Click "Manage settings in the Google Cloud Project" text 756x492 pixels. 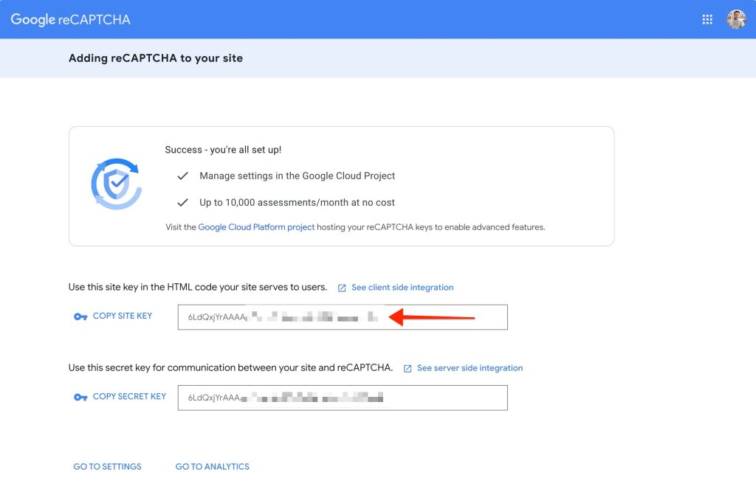(297, 176)
